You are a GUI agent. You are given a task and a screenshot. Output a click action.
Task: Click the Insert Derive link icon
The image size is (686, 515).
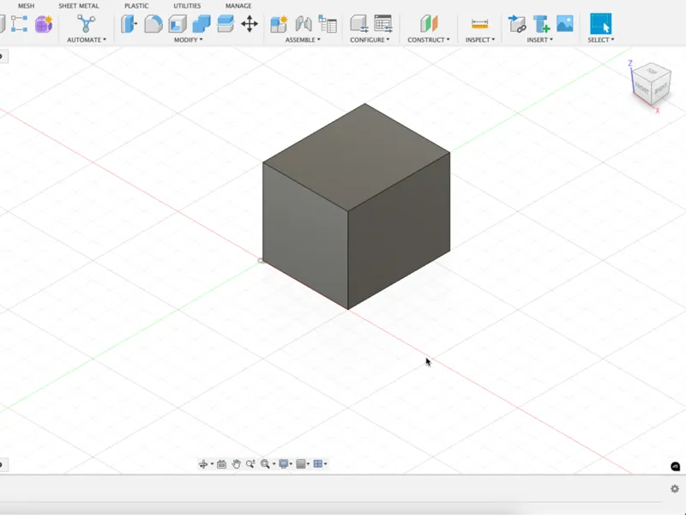tap(517, 24)
